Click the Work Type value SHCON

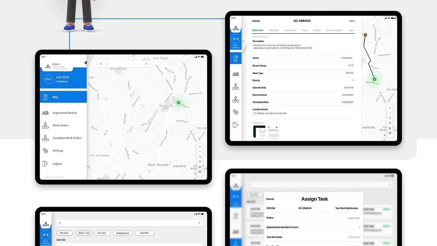click(349, 73)
